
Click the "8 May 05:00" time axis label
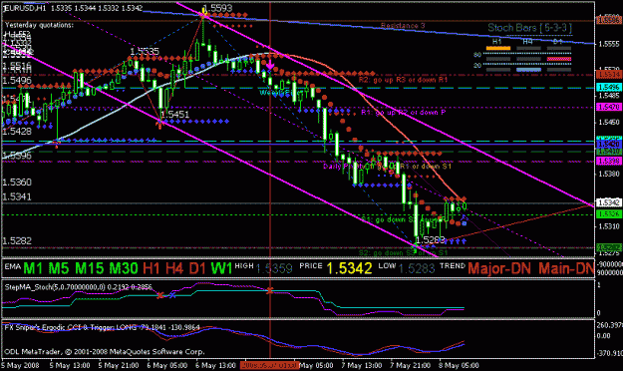pyautogui.click(x=459, y=365)
